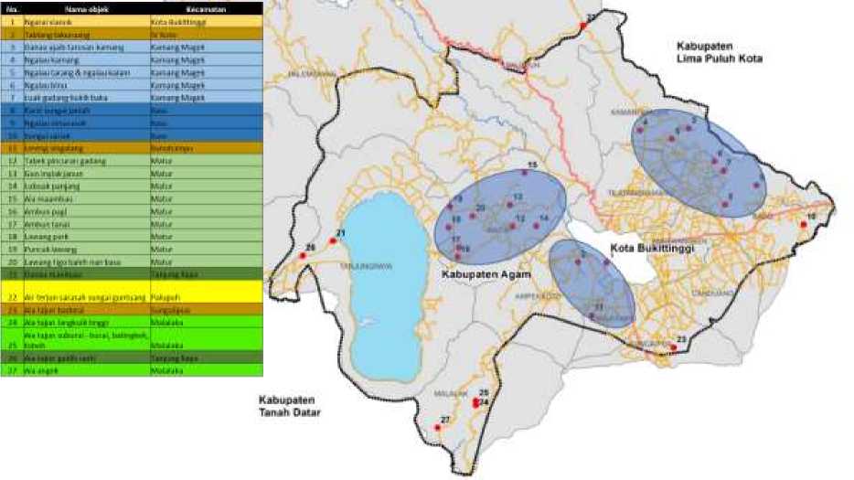The image size is (854, 480).
Task: Click table row 27 'Aia angek'
Action: (x=132, y=369)
